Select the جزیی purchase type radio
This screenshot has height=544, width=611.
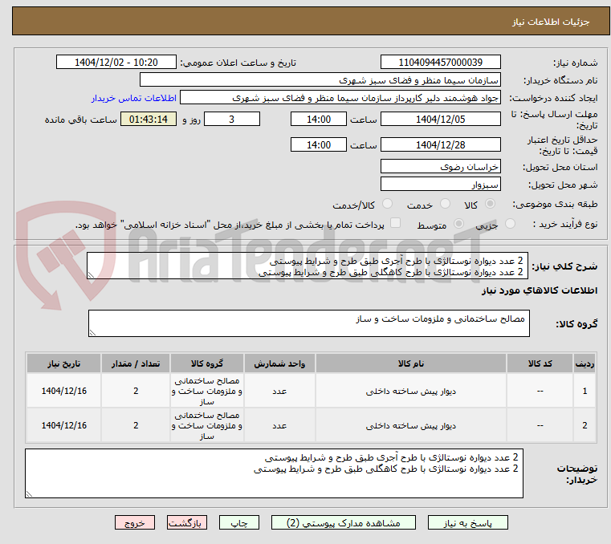(x=510, y=224)
